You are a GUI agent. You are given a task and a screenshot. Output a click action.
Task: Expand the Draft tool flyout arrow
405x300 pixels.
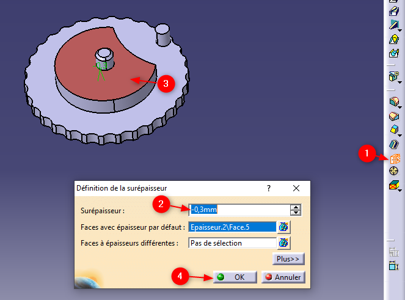[x=400, y=136]
